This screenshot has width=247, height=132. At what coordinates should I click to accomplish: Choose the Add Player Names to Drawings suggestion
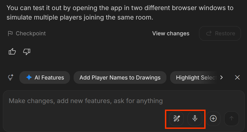coord(120,77)
